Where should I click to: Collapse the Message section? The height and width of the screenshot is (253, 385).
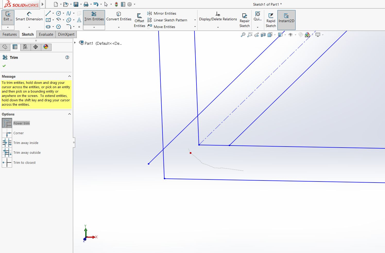pos(69,76)
